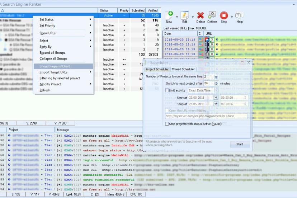Sort project list by Submitted column

click(138, 11)
